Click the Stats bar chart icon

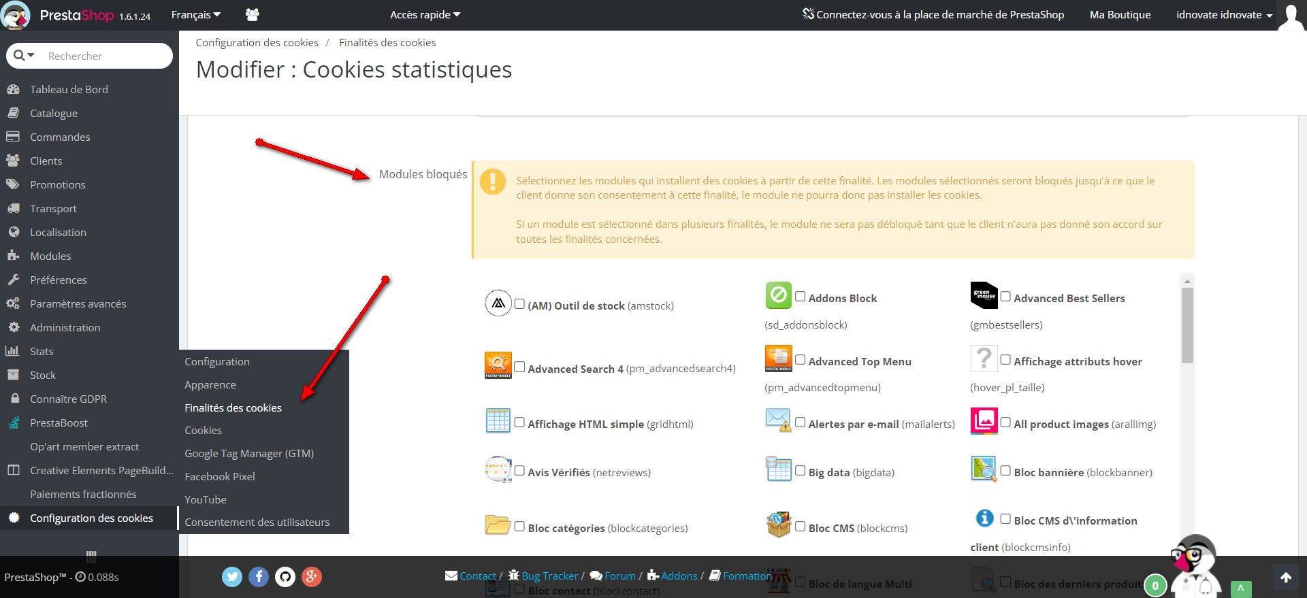coord(13,351)
